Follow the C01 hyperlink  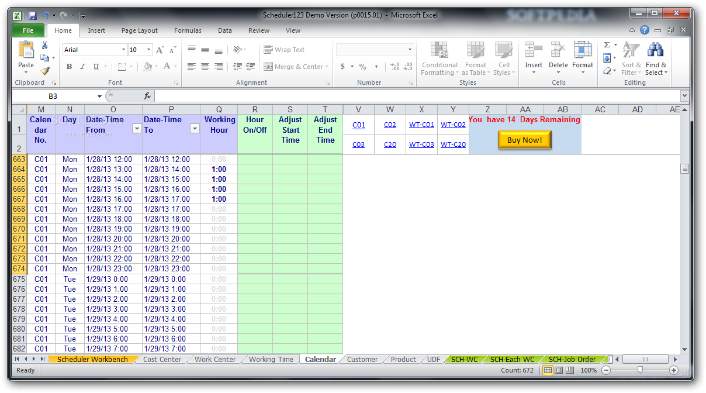[359, 125]
